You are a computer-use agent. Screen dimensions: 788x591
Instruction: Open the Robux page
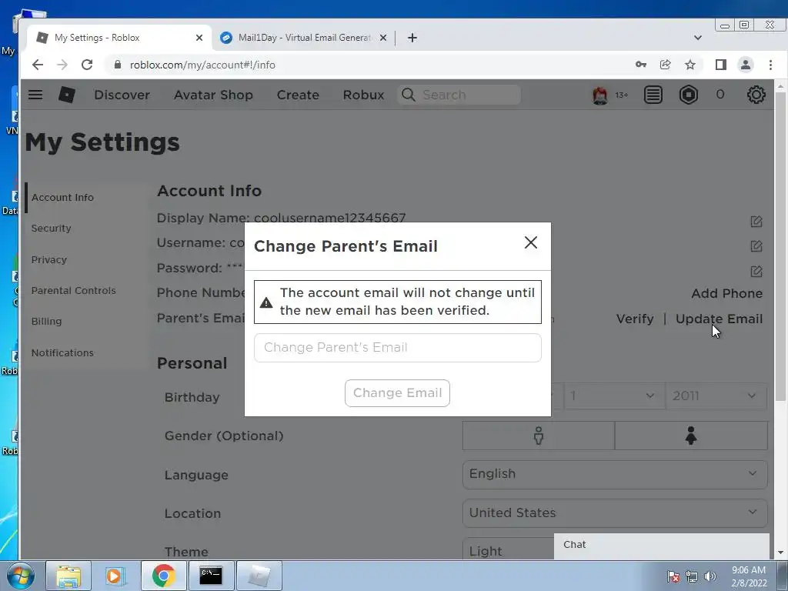363,95
